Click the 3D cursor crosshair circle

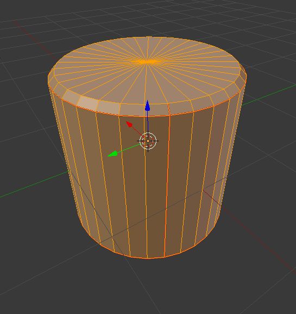tap(148, 141)
